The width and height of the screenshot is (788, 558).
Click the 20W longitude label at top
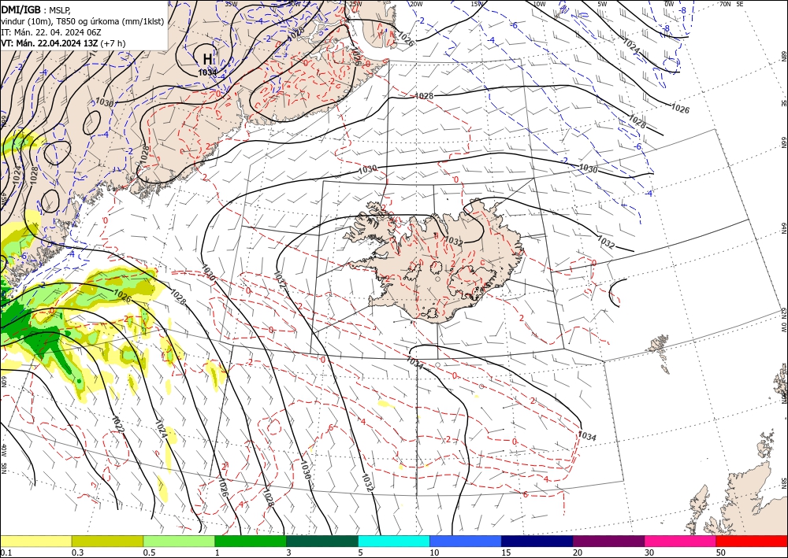click(416, 4)
